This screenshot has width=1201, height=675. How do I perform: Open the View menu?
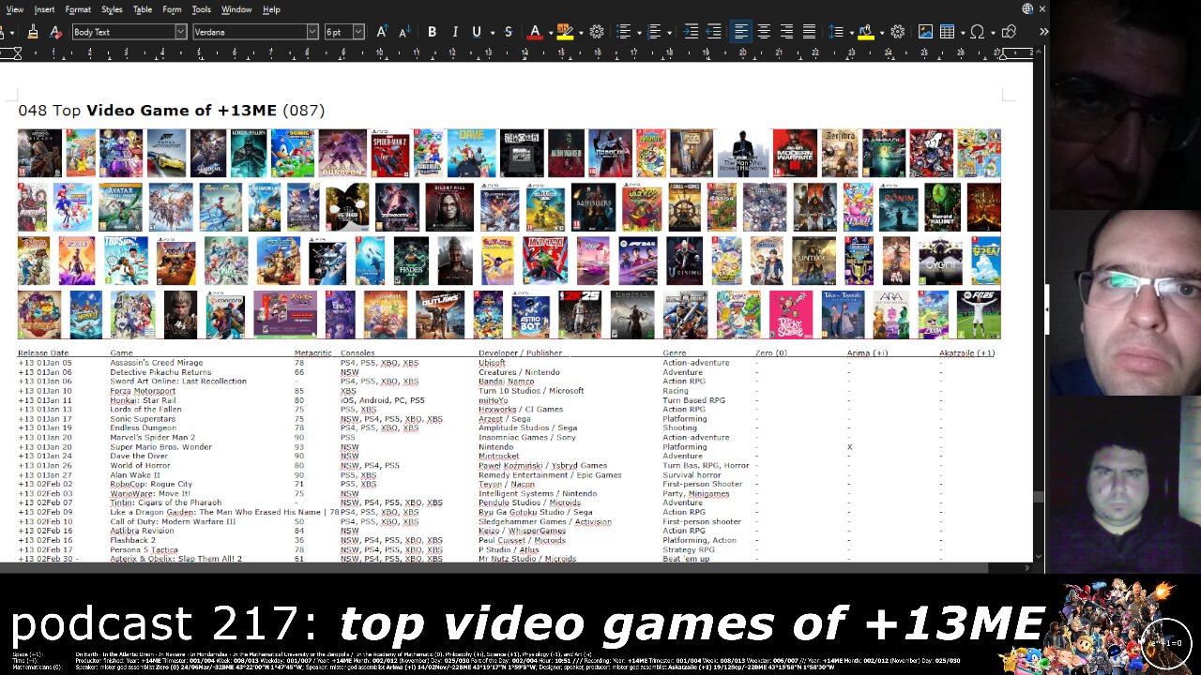coord(15,9)
